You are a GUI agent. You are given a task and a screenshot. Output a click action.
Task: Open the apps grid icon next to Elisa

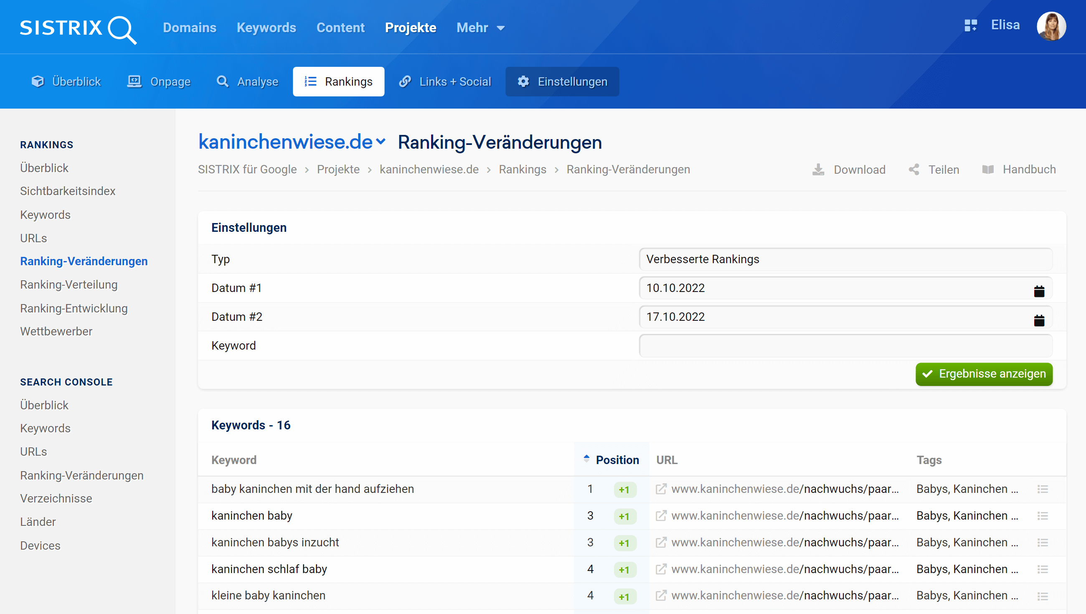point(970,25)
